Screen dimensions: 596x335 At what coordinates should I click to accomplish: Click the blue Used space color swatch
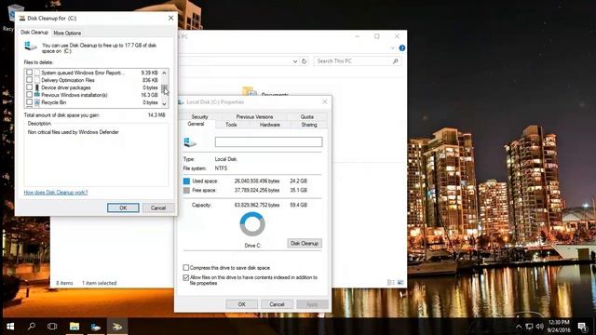186,181
